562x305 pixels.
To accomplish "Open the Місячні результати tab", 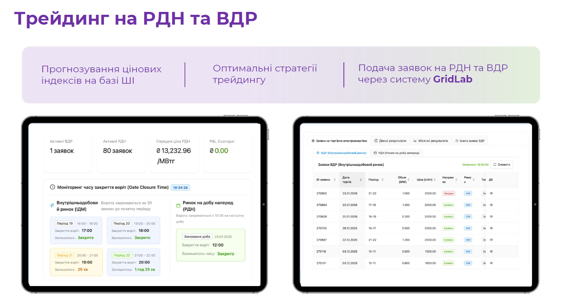I will 431,141.
